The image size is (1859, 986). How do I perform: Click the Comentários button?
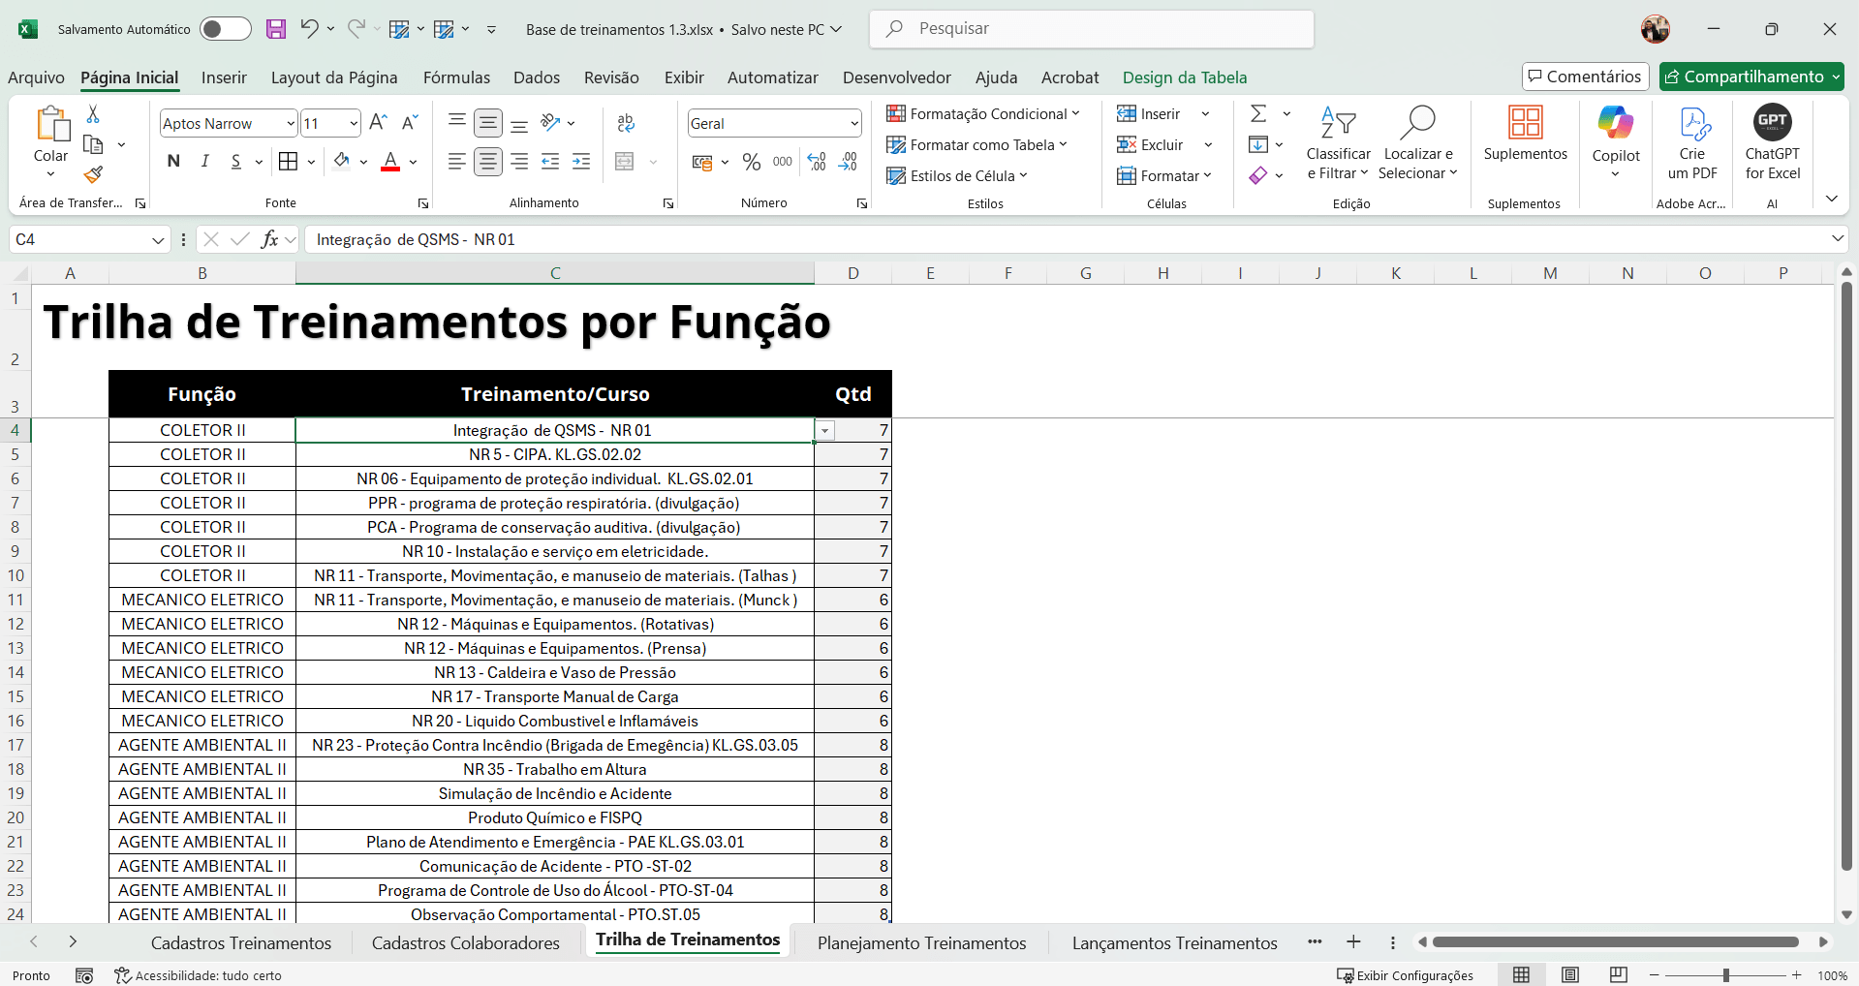click(1585, 77)
